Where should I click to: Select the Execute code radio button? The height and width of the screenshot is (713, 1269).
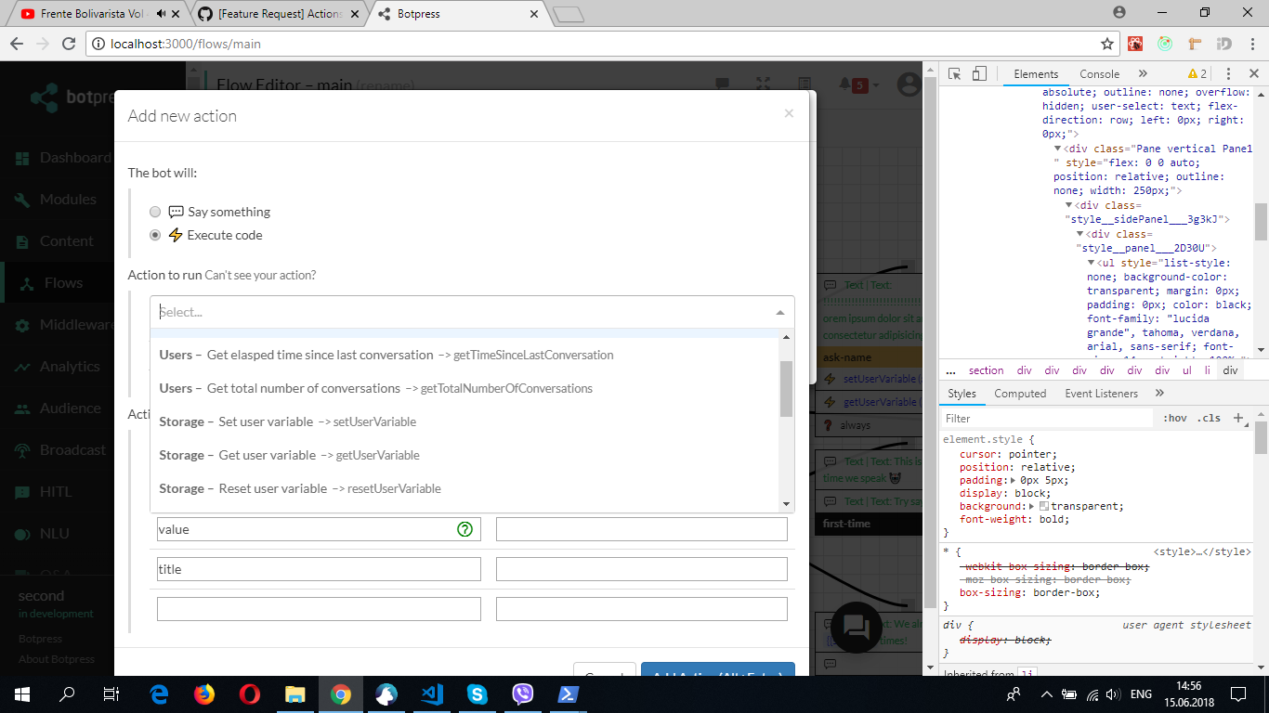pos(155,235)
